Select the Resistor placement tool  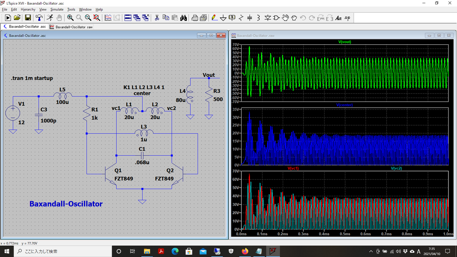point(241,17)
